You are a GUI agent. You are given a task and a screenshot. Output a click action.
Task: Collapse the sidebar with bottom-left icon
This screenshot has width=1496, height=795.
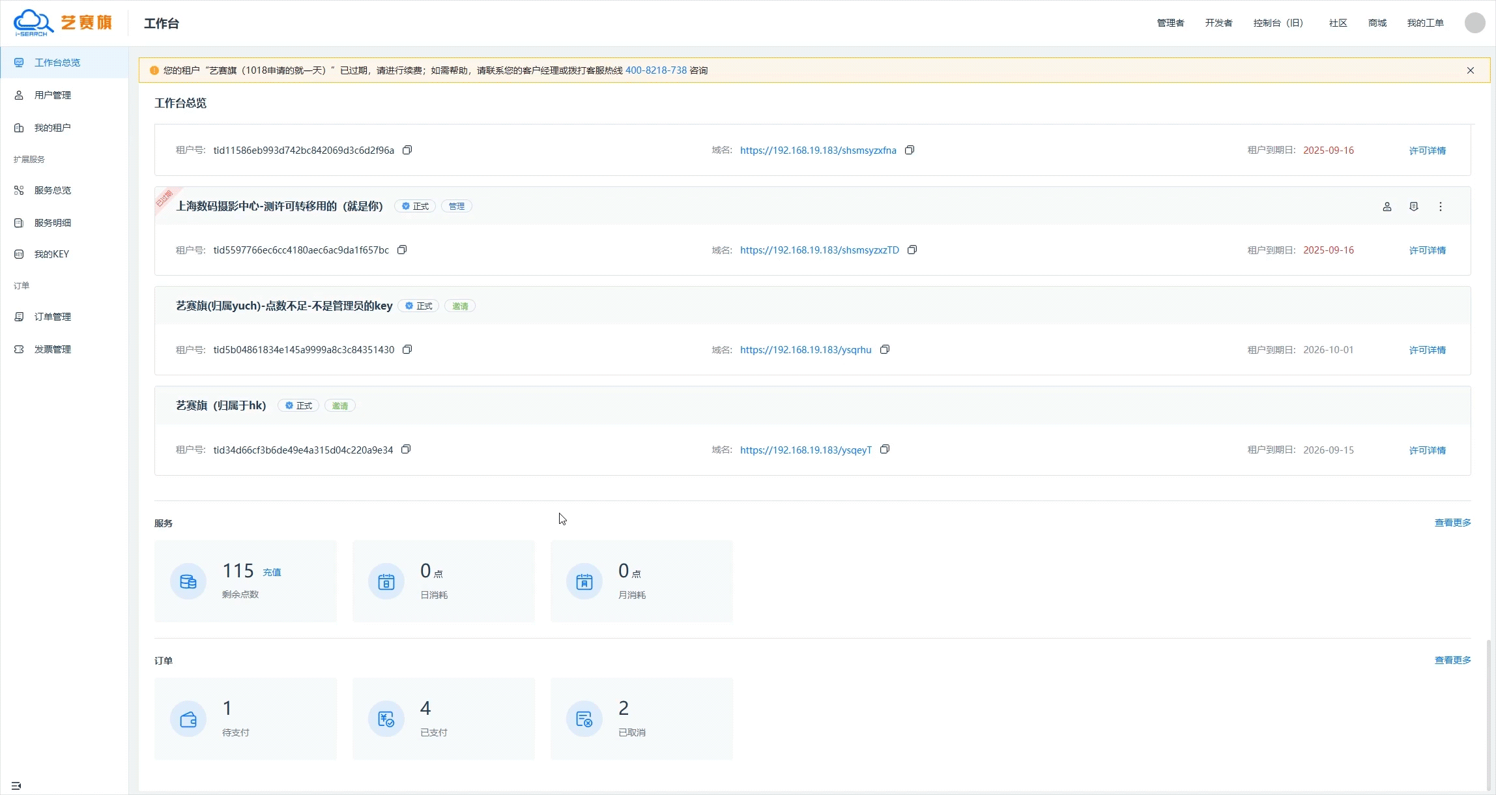16,786
